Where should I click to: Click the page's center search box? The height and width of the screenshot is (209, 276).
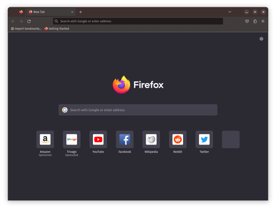[138, 110]
